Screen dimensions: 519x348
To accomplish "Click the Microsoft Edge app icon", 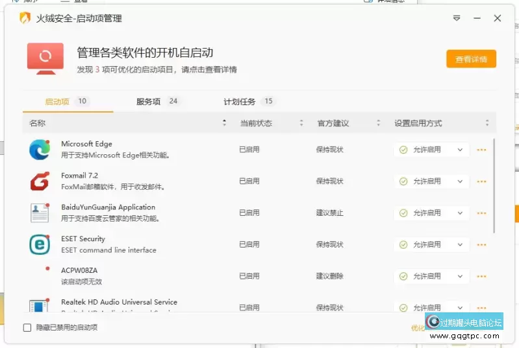I will (40, 150).
